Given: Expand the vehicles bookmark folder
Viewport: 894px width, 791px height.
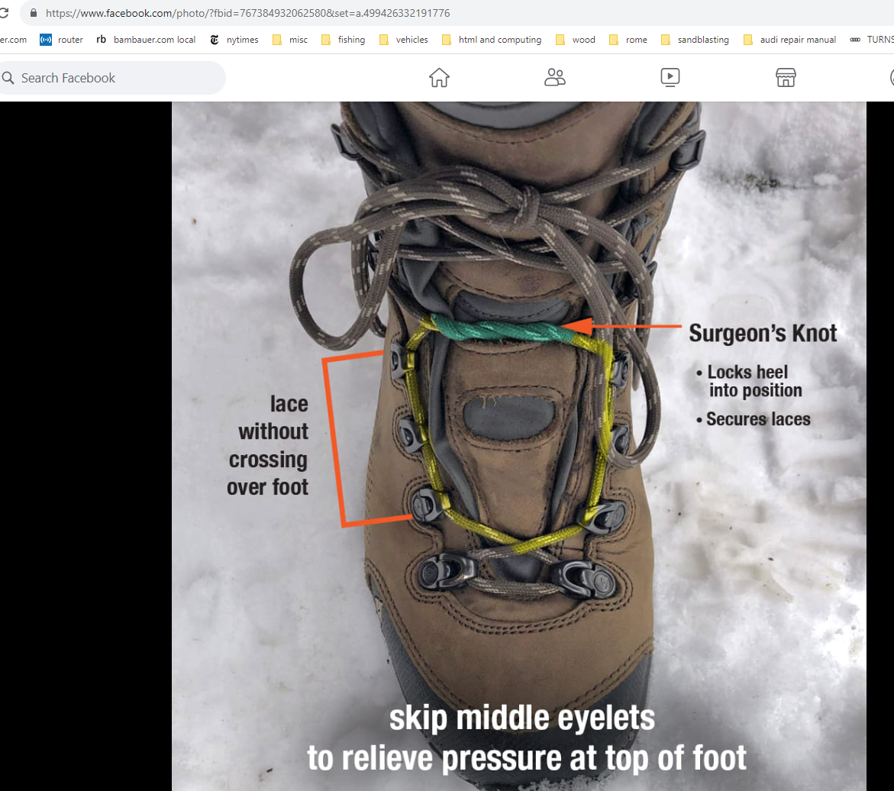Looking at the screenshot, I should point(403,40).
